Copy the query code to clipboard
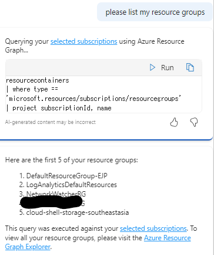Screen dimensions: 214x255 click(x=190, y=67)
